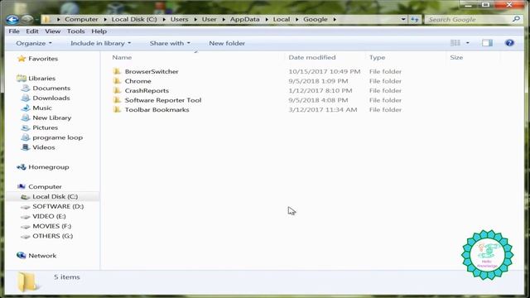This screenshot has width=530, height=298.
Task: Select the Chrome folder icon
Action: (x=117, y=81)
